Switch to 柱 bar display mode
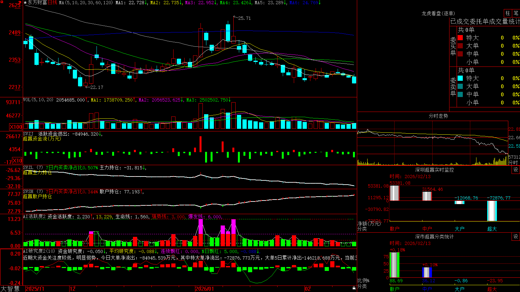Screen dimensions: 520x292 tap(508, 13)
